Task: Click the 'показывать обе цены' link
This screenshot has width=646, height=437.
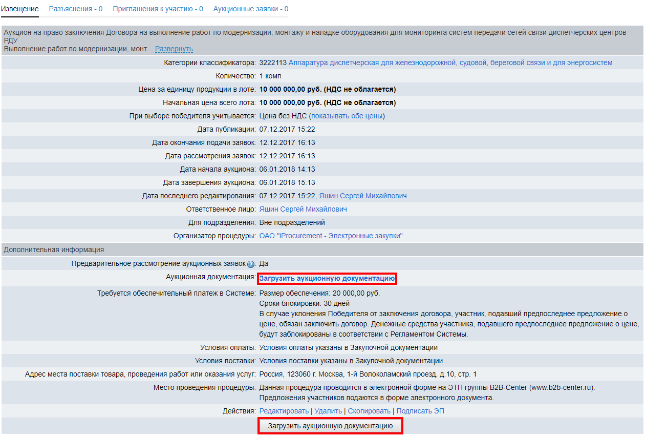Action: [x=347, y=116]
